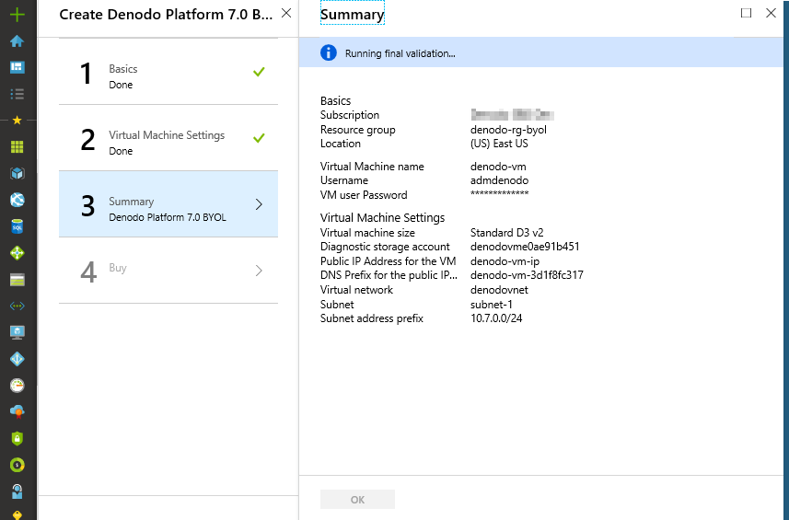Close the Create Denodo Platform blade
The image size is (789, 520).
(x=286, y=13)
